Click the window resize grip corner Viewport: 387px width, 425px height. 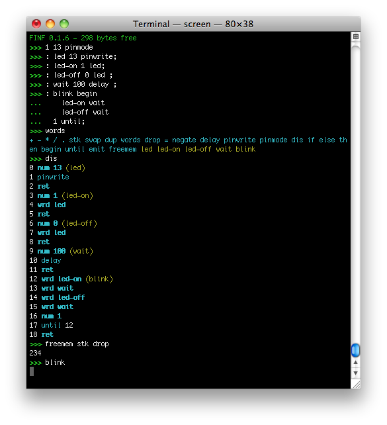(x=357, y=385)
